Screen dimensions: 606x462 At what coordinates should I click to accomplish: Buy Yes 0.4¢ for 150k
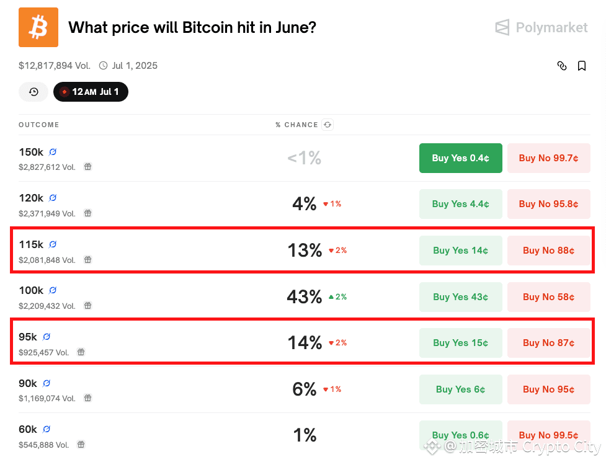461,158
